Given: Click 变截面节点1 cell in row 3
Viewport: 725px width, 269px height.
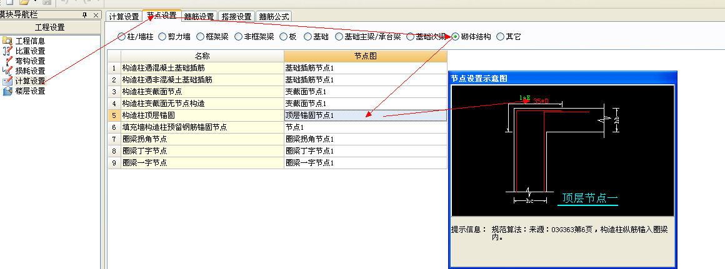Looking at the screenshot, I should [366, 91].
